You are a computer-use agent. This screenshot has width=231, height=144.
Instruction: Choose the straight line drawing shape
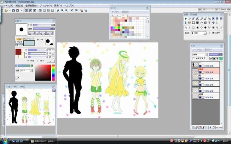tap(189, 28)
